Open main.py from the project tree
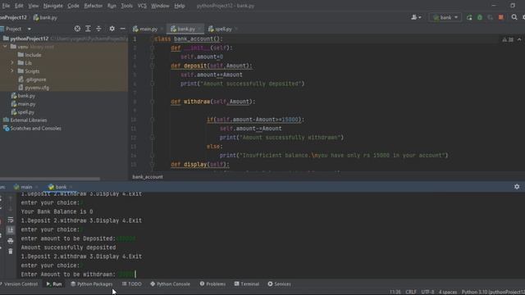The height and width of the screenshot is (295, 525). (24, 104)
